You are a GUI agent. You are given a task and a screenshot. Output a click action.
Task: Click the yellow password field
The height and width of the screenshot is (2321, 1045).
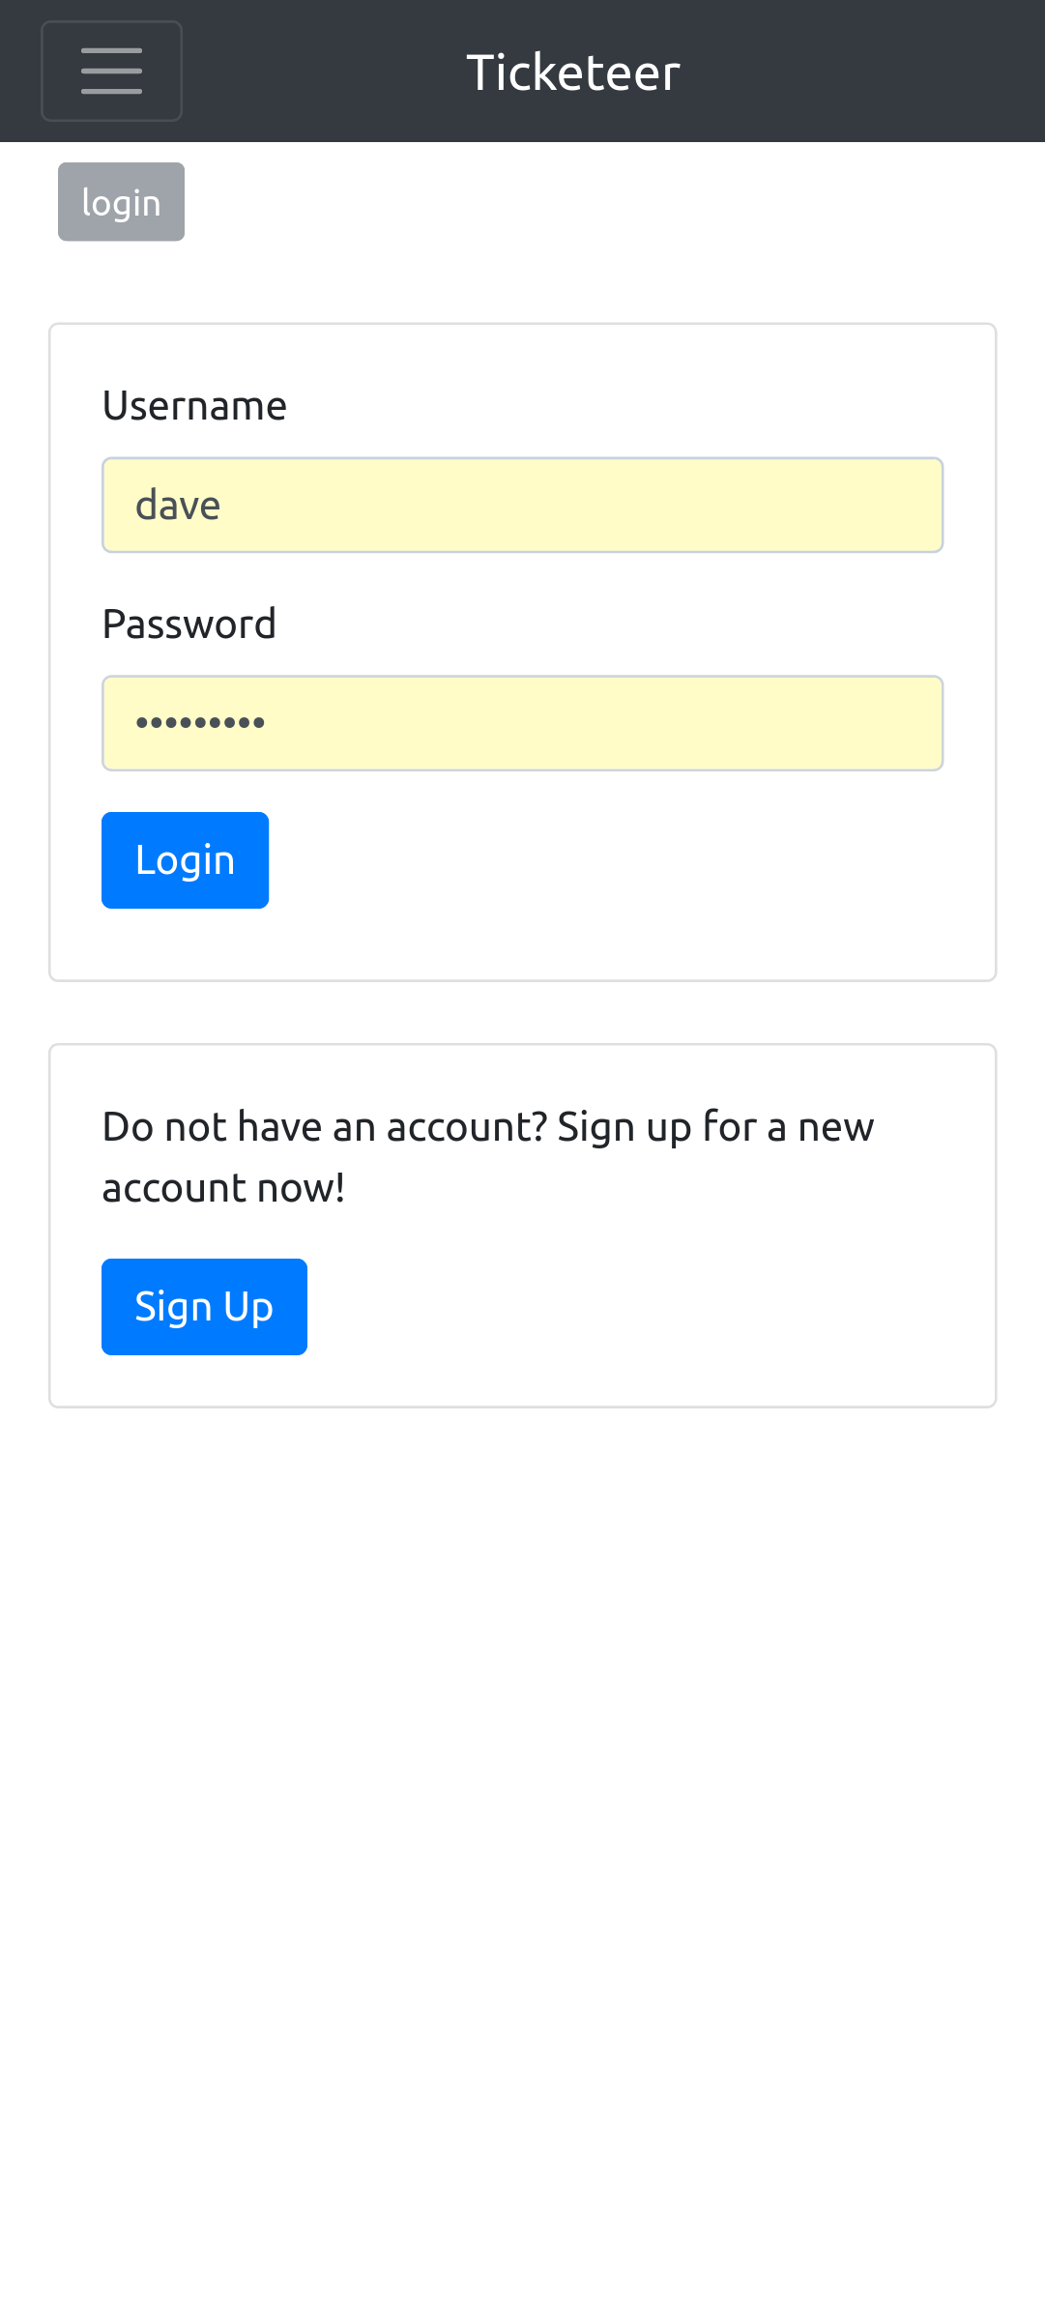522,722
